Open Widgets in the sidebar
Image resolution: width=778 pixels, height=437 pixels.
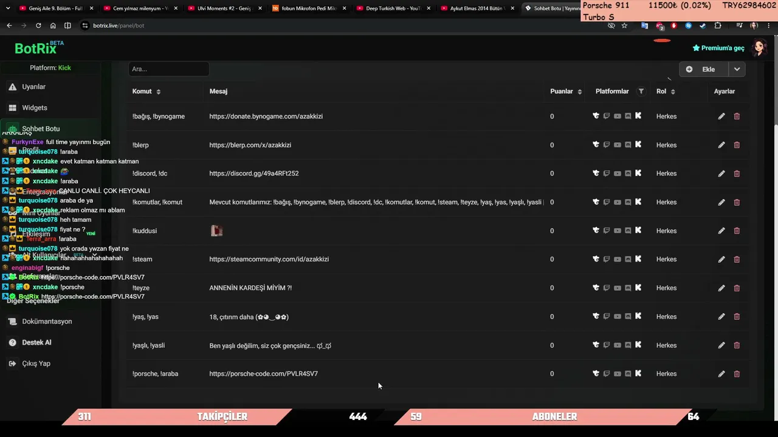click(35, 107)
